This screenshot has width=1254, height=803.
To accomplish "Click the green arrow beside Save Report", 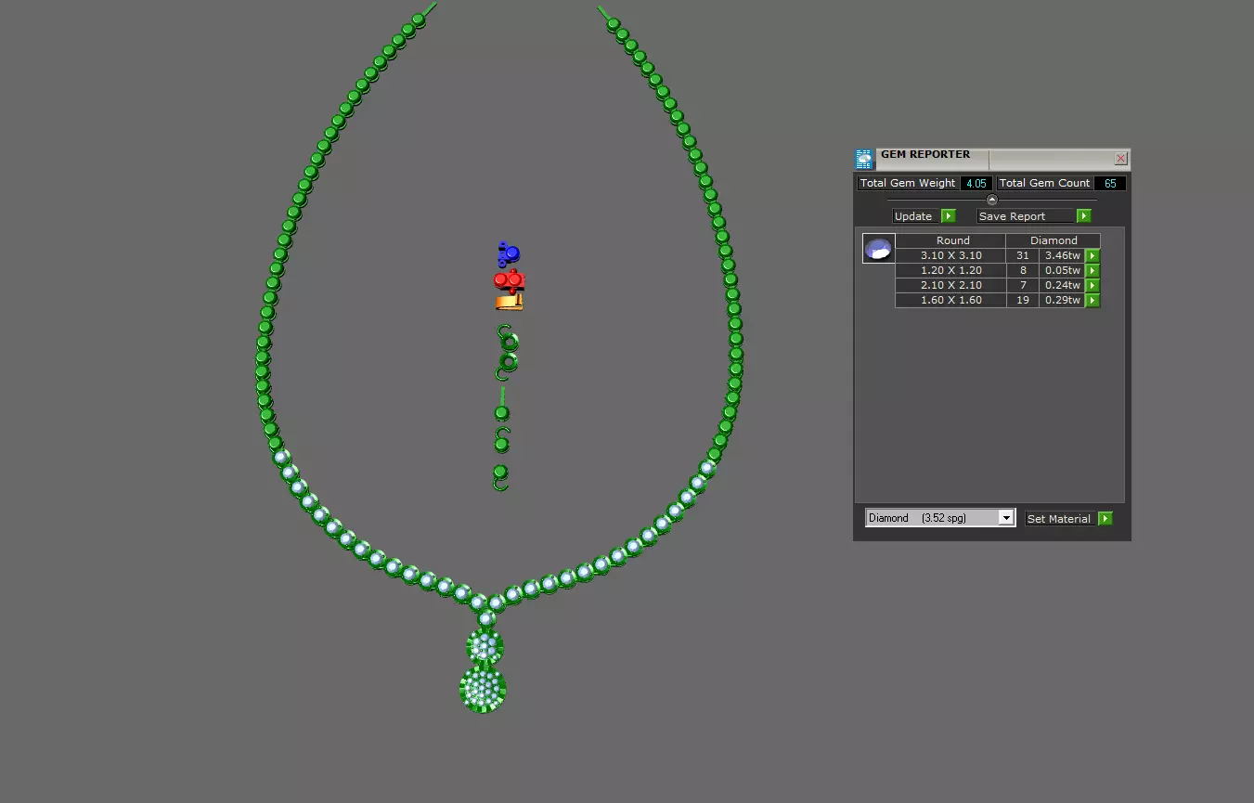I will (x=1084, y=216).
